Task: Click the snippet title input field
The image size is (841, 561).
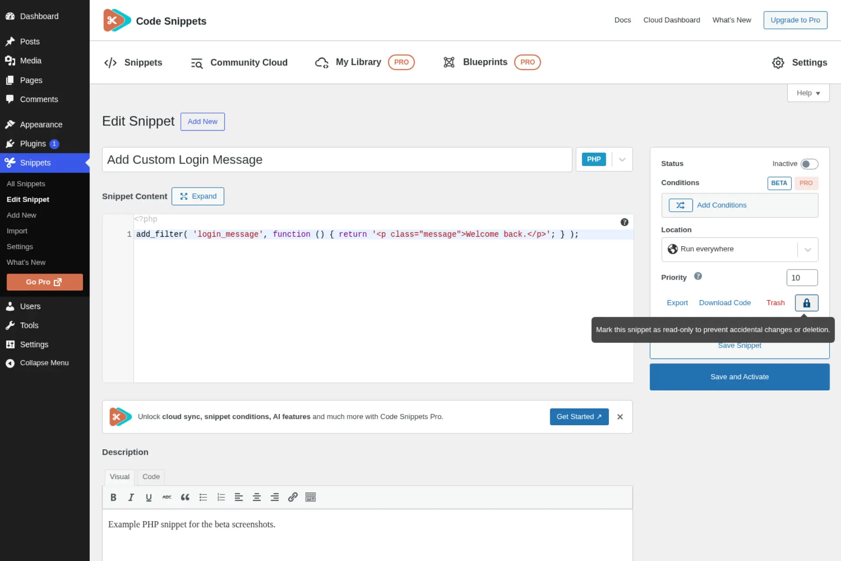Action: [337, 160]
